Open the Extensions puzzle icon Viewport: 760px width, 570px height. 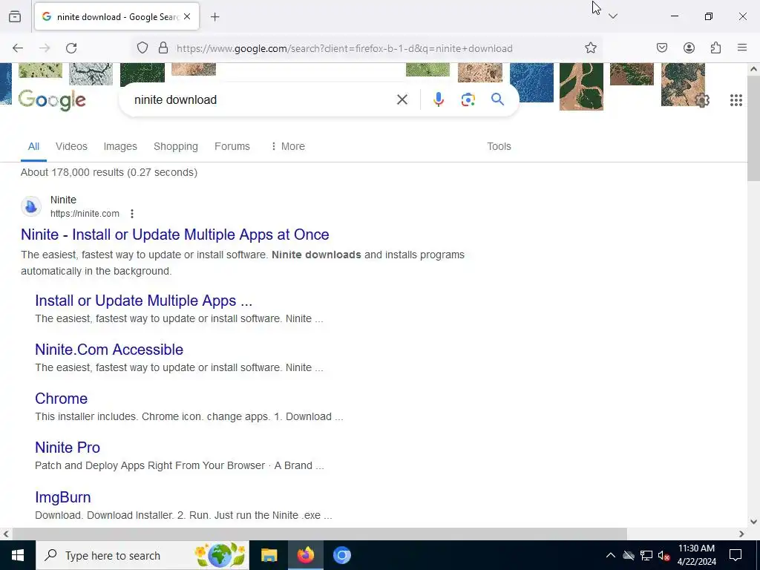tap(716, 48)
